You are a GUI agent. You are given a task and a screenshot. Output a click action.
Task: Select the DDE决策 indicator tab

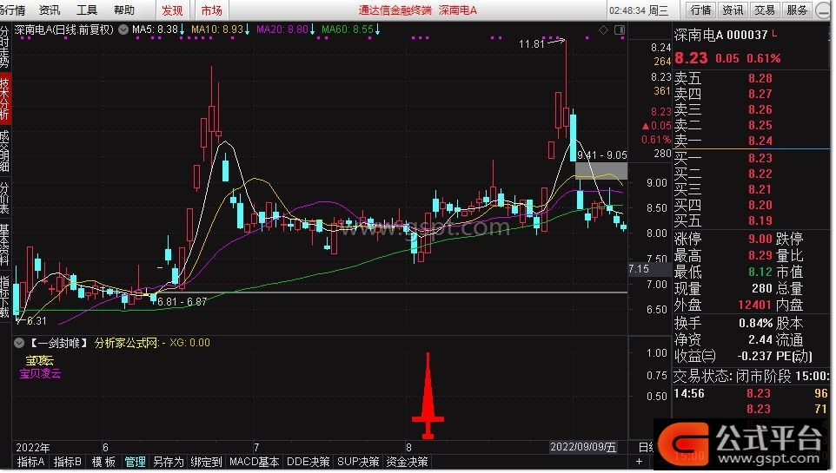[309, 463]
